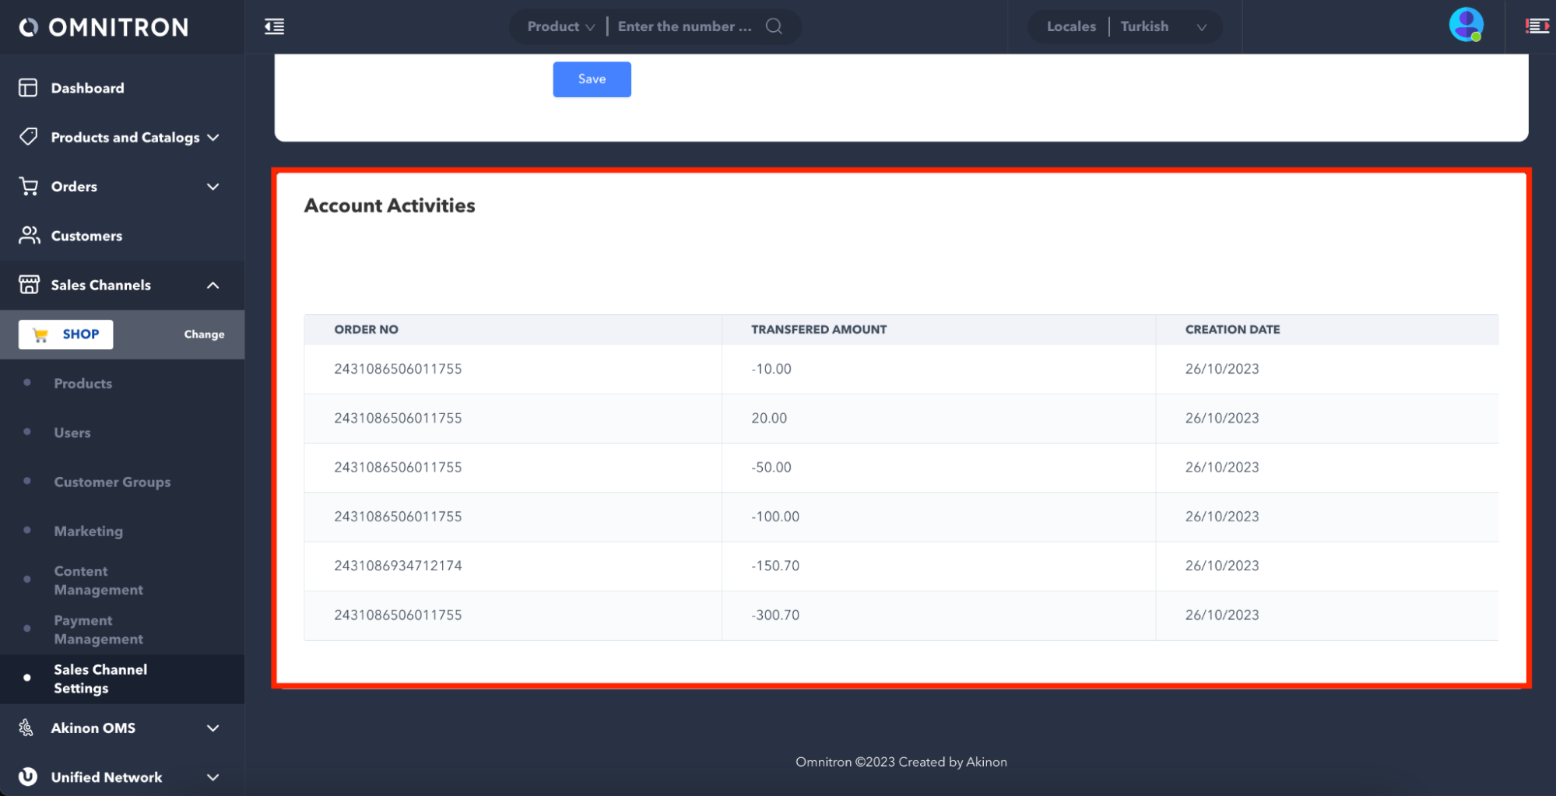Open the right panel toggle icon

click(1537, 26)
